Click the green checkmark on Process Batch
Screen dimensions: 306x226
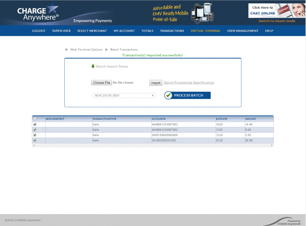(168, 95)
